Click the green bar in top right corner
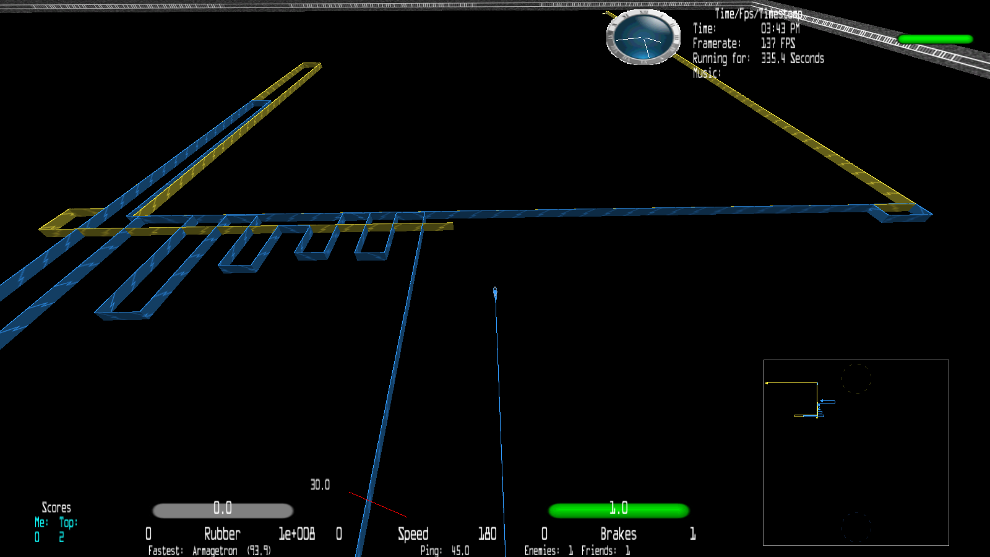 pos(935,39)
